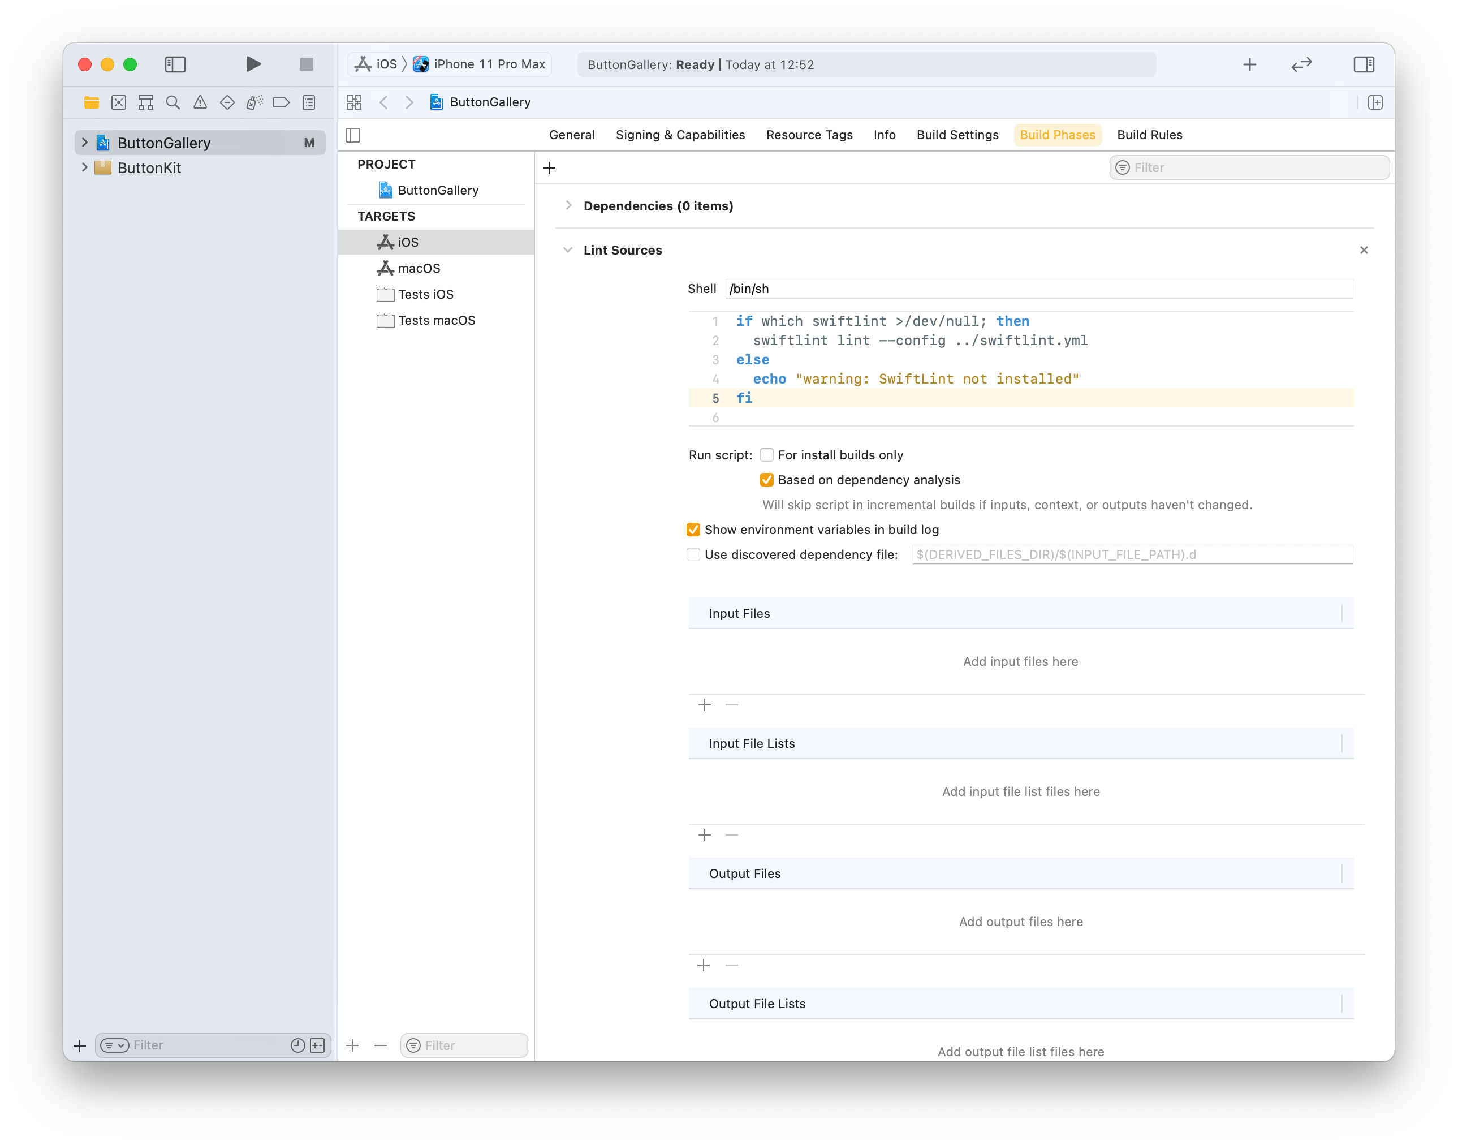Click the add build phase plus button
Screen dimensions: 1458x1145
click(549, 167)
